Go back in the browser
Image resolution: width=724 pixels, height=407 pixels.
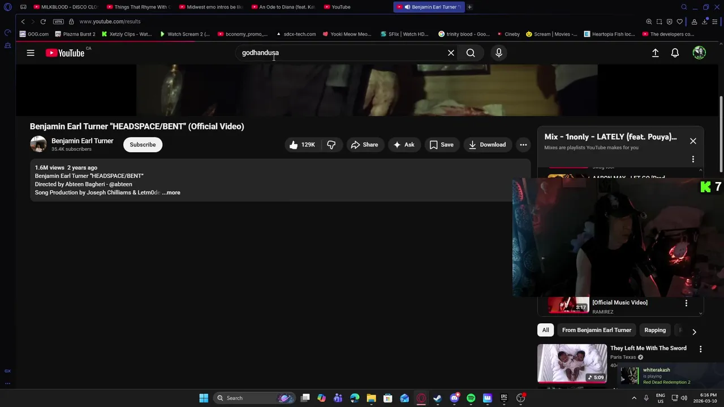(x=23, y=21)
